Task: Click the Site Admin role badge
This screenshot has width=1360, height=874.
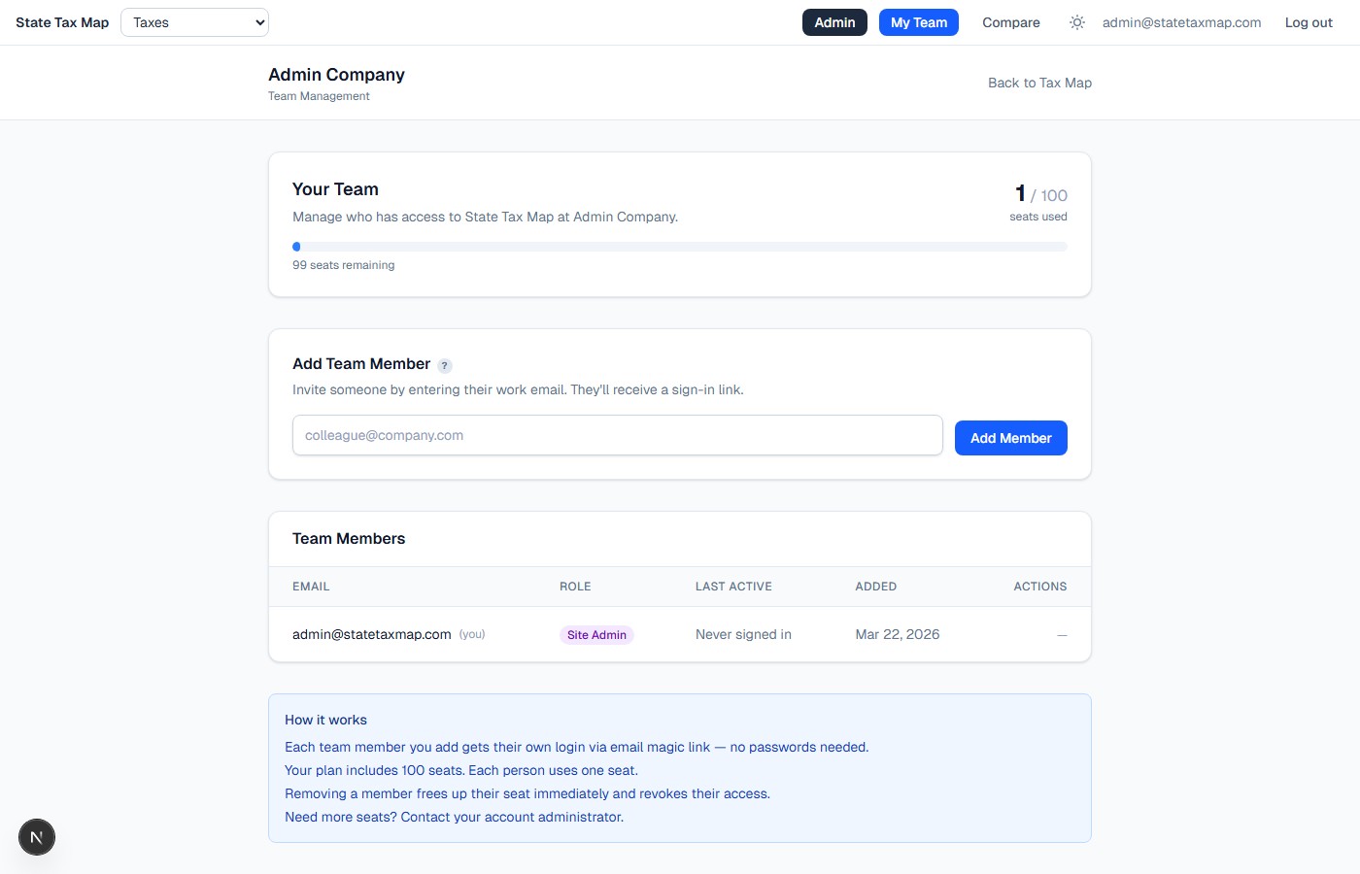Action: click(596, 635)
